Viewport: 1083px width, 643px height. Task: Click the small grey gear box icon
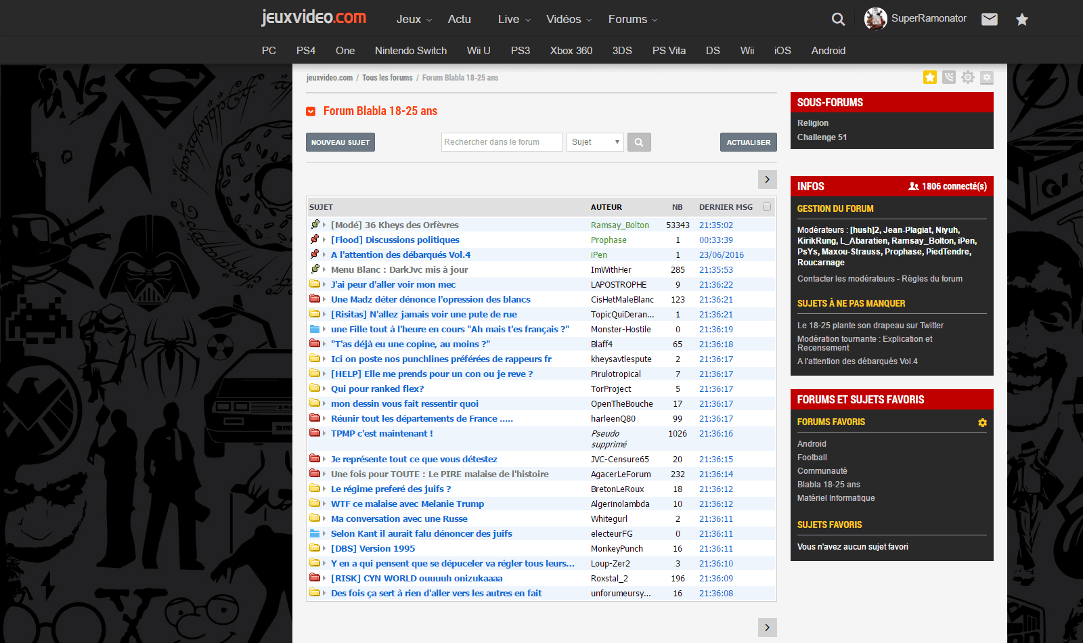(987, 77)
